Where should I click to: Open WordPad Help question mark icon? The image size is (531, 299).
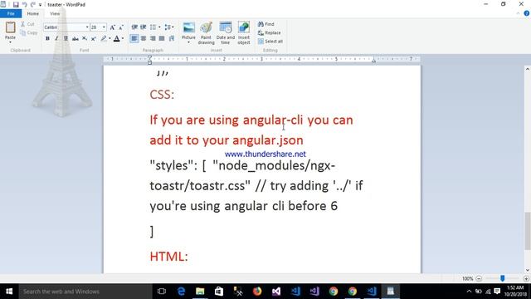526,13
